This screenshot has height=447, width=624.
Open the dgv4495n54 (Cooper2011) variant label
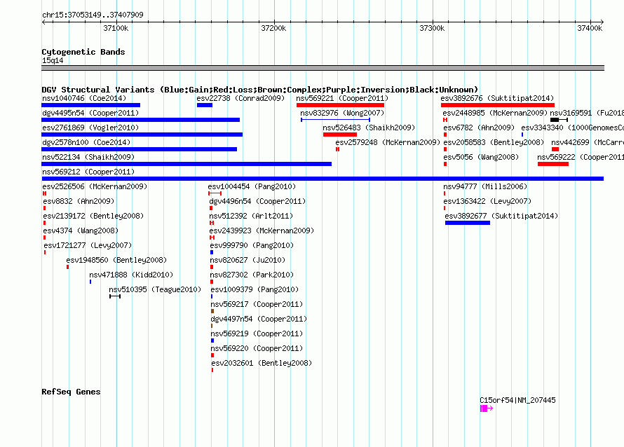tap(90, 113)
